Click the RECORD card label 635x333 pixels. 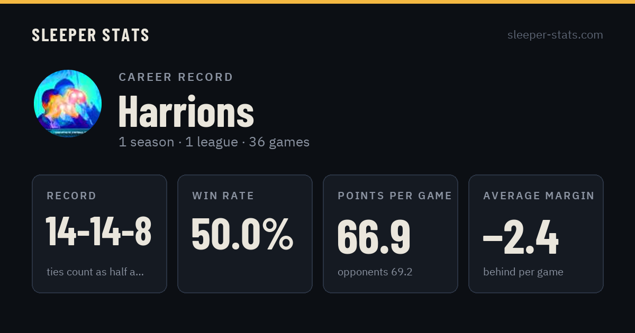(x=72, y=196)
